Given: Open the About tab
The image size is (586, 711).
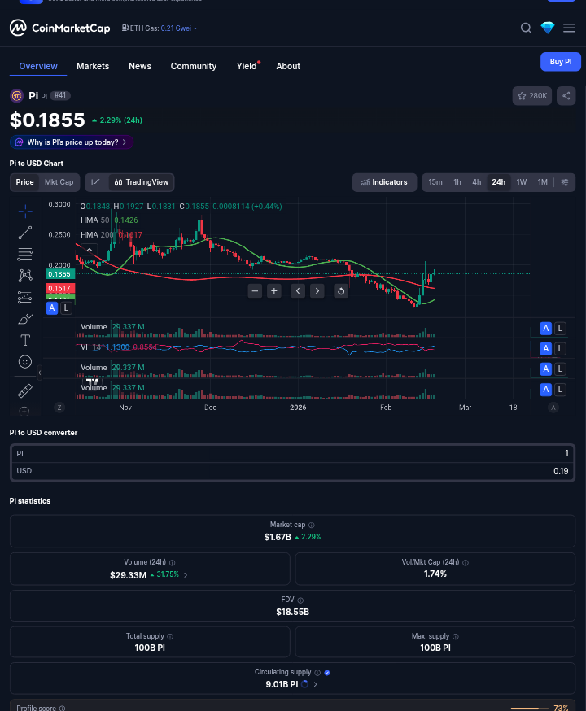Looking at the screenshot, I should pyautogui.click(x=288, y=66).
